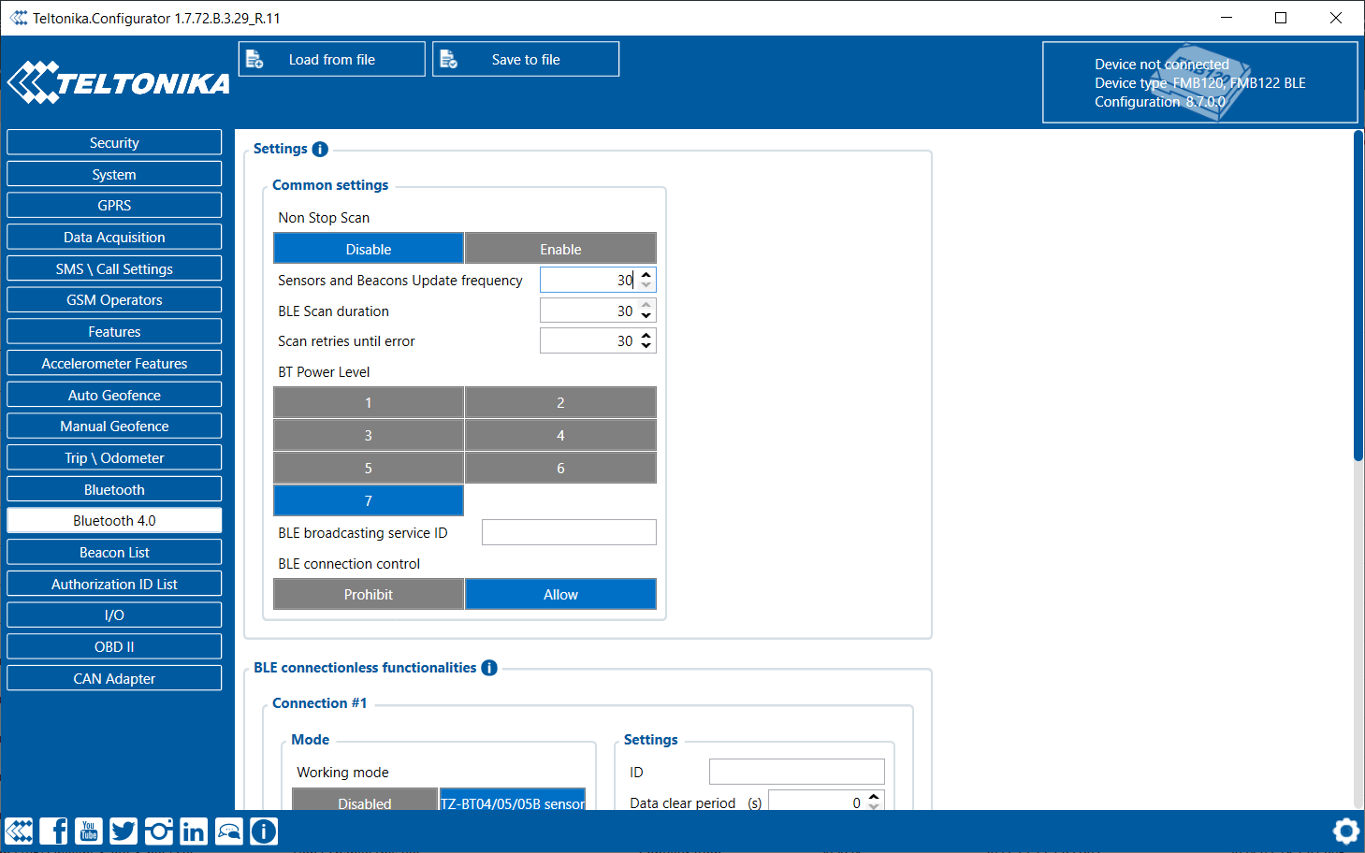Screen dimensions: 1365x853
Task: Open the GPRS section
Action: (114, 205)
